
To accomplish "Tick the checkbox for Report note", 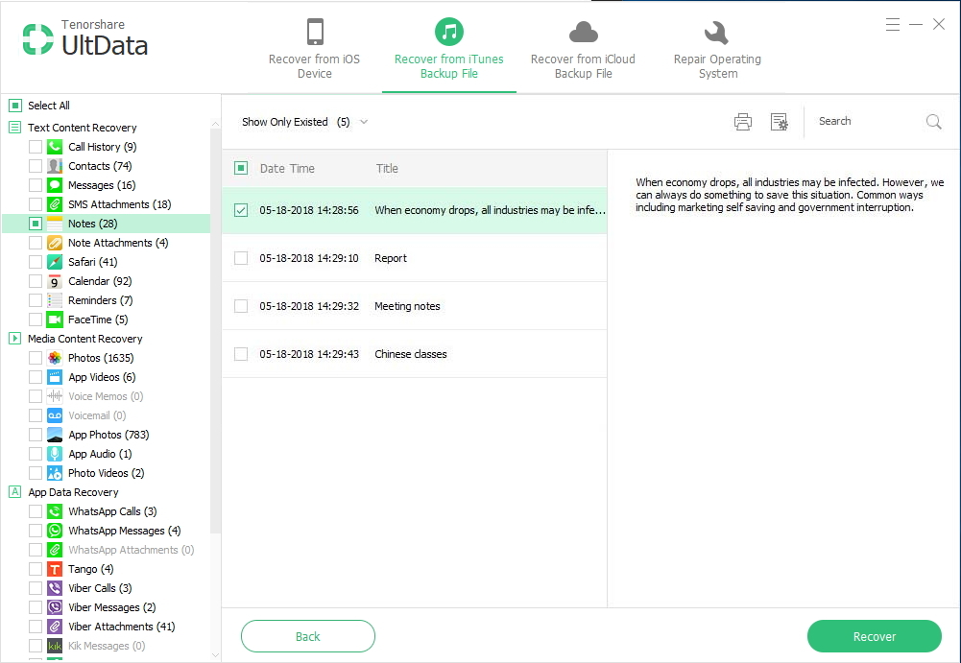I will [241, 258].
